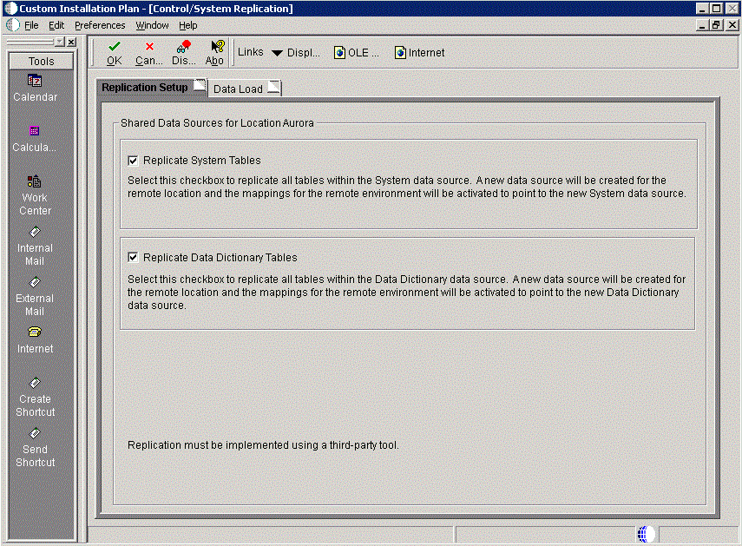Restore the inner document window
Screen dimensions: 742x546
(x=717, y=25)
